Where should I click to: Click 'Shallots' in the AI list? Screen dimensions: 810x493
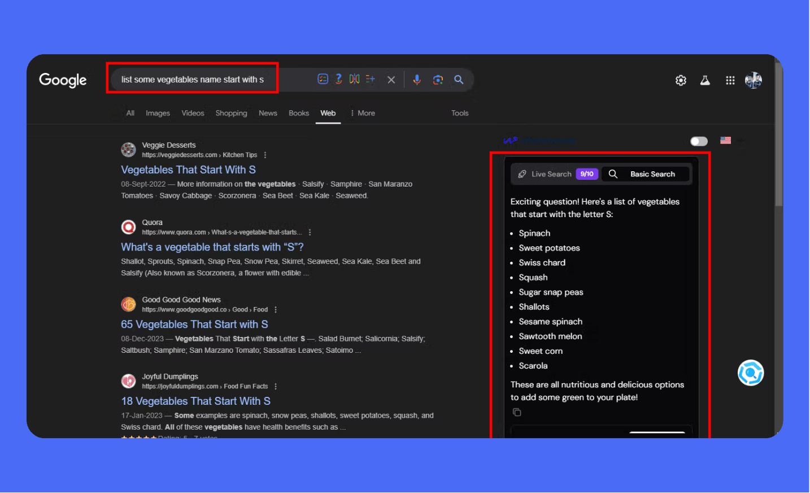coord(534,307)
